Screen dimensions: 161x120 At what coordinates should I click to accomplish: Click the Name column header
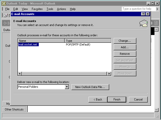tap(41, 41)
